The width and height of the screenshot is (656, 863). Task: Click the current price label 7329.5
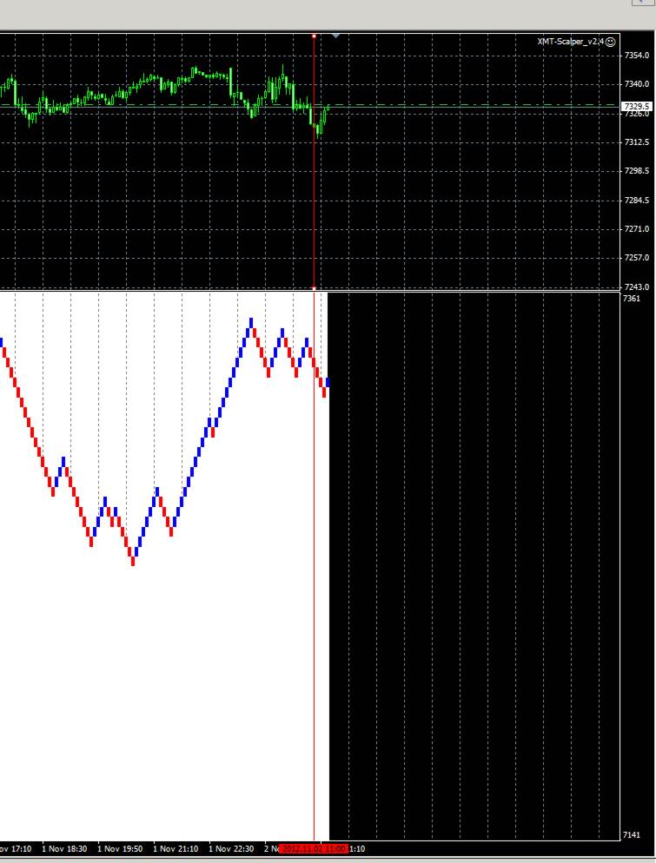637,106
